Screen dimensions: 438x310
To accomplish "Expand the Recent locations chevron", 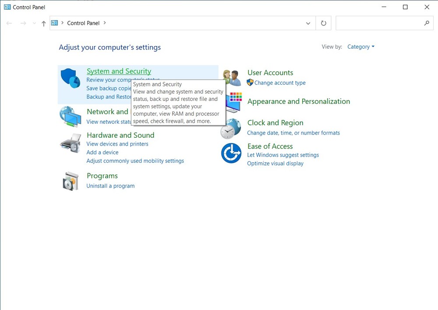I will click(34, 24).
